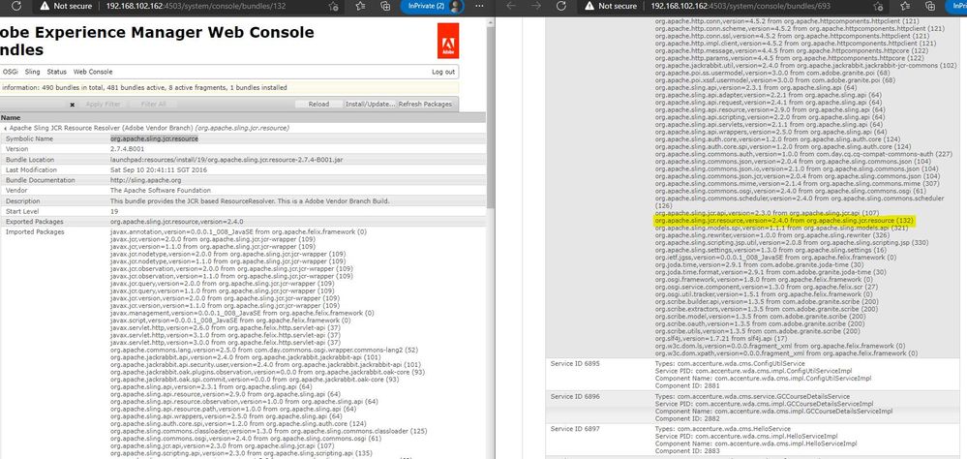Open the OSGi menu
Image resolution: width=967 pixels, height=459 pixels.
coord(10,72)
